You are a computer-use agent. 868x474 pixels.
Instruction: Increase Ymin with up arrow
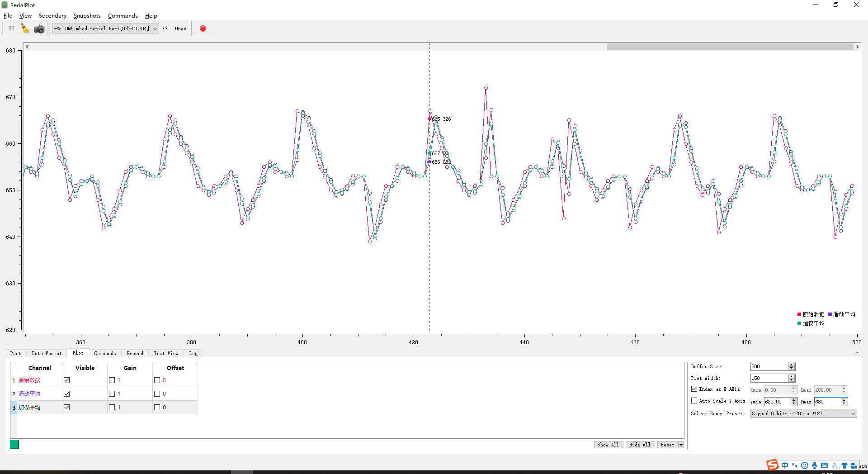793,400
